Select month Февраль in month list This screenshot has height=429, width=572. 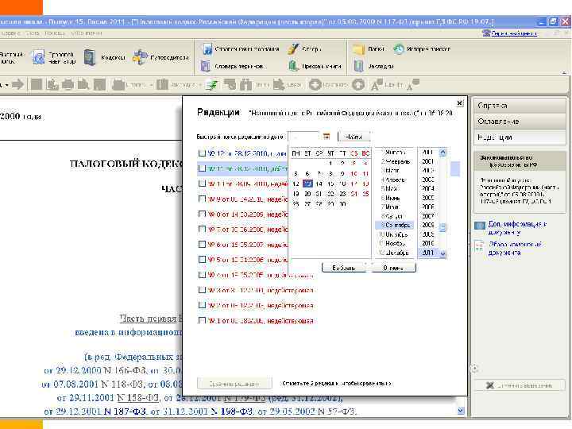point(395,161)
